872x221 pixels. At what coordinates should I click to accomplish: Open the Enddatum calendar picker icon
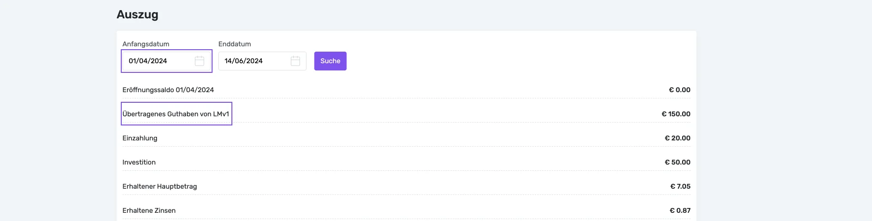(295, 61)
